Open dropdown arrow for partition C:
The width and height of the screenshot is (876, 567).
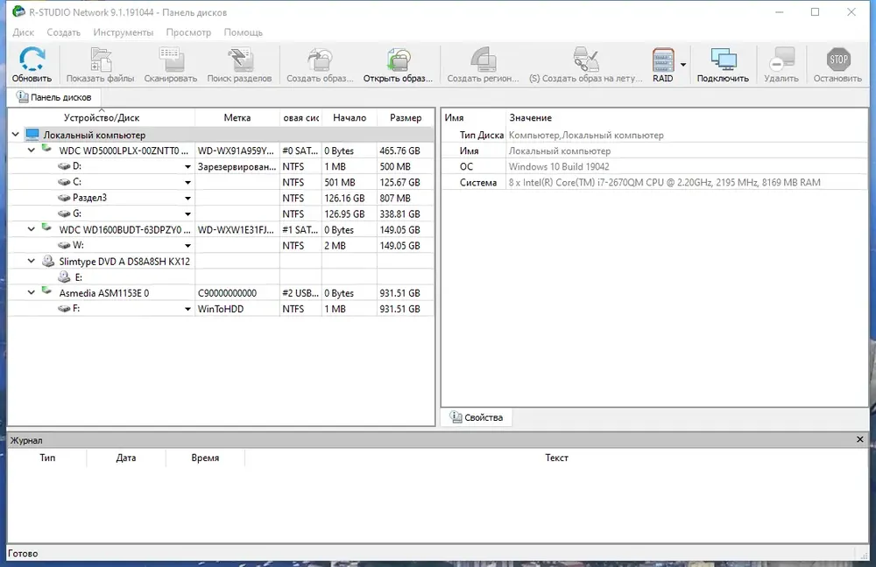(x=187, y=183)
